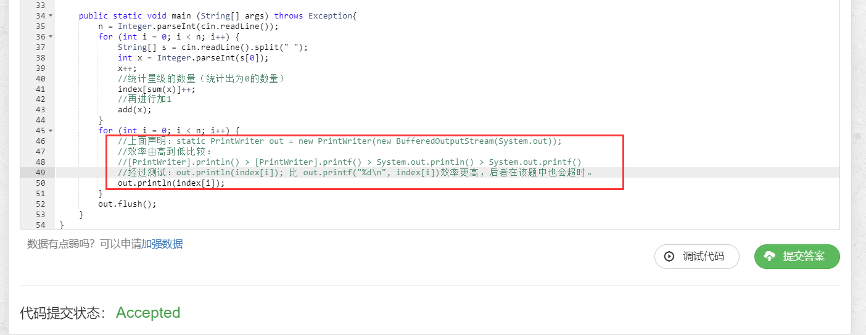Click the 数据有点弱吗 text
Screen dimensions: 866x335
pyautogui.click(x=60, y=244)
